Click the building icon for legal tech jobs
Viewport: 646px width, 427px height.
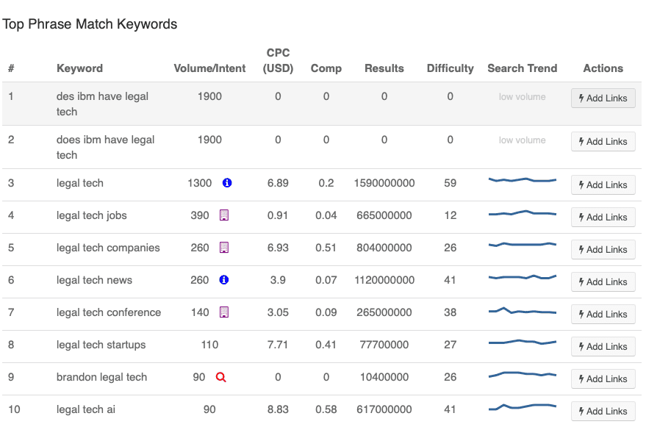coord(224,215)
